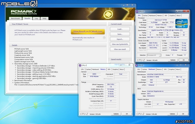Expand the 'Secondary storage - importing pictures' entry
The height and width of the screenshot is (124, 195).
pos(16,68)
